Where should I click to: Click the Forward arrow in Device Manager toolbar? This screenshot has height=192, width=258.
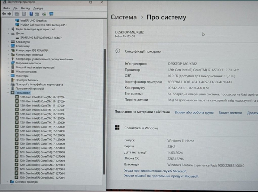[10, 14]
